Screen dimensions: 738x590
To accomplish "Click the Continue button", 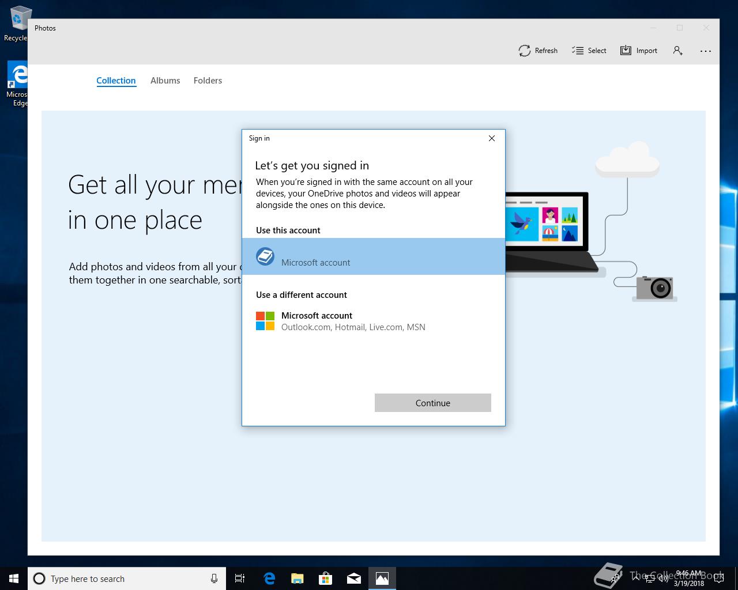I will 433,403.
